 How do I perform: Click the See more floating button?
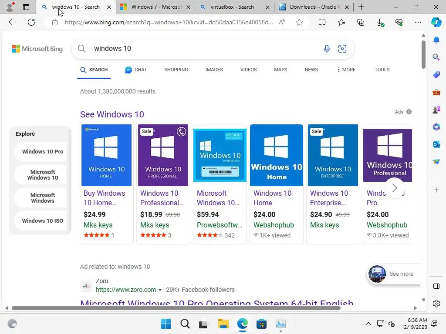[394, 274]
